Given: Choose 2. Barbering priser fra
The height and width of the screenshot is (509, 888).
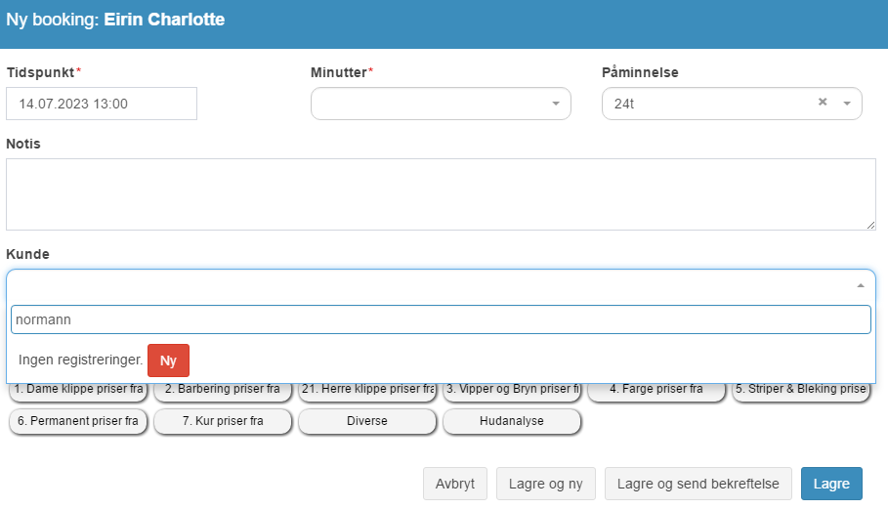Looking at the screenshot, I should [223, 390].
